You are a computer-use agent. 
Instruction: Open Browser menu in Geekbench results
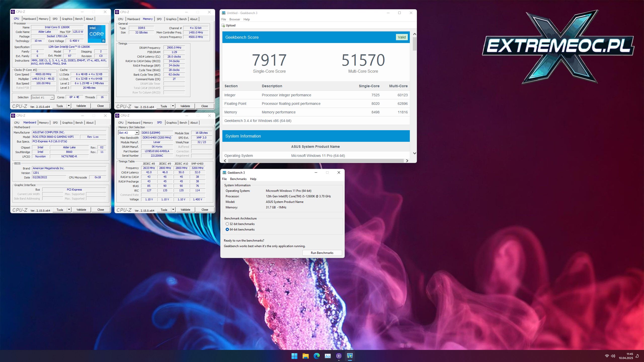pos(235,19)
